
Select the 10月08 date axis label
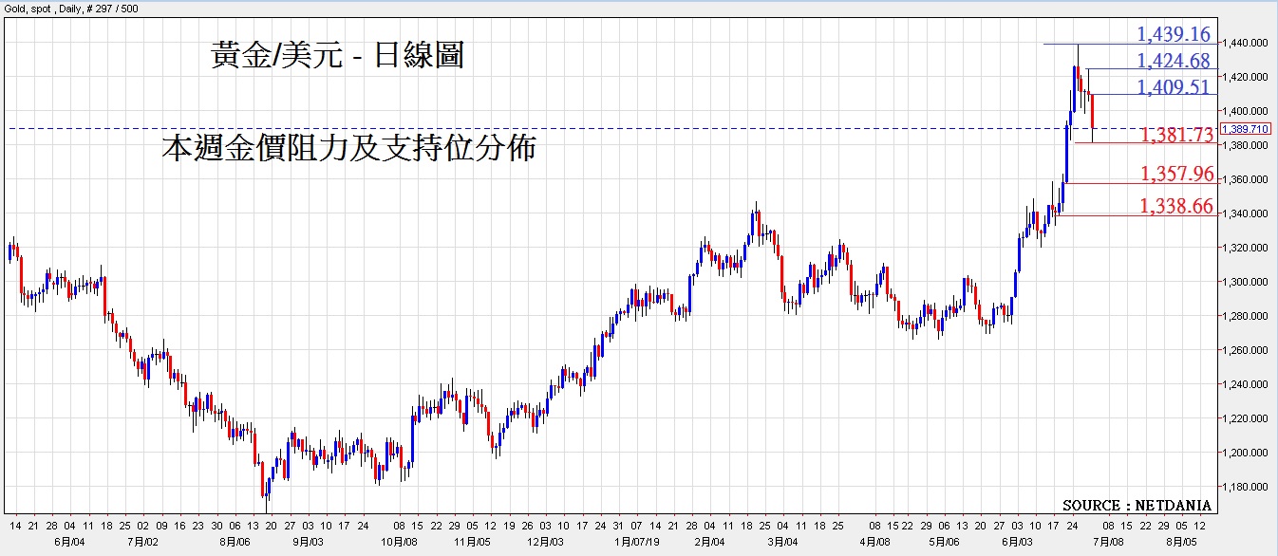pos(399,541)
